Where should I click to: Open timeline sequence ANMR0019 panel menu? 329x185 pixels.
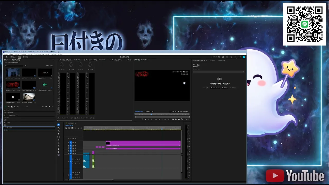[76, 123]
